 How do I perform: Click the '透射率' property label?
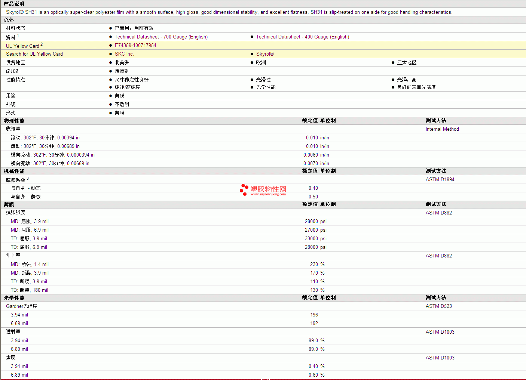pyautogui.click(x=13, y=331)
